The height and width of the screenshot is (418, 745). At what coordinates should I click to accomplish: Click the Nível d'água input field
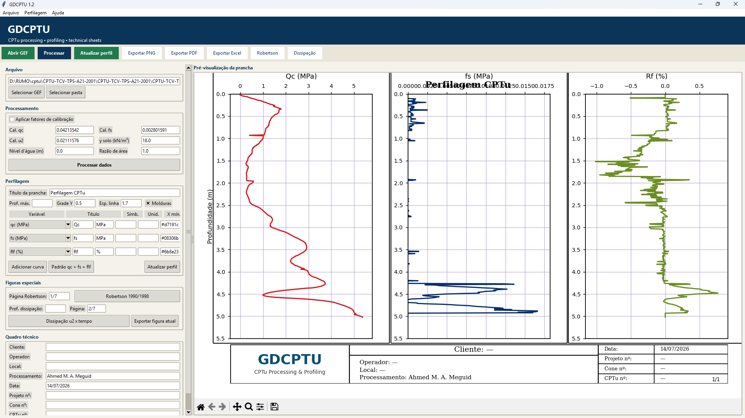(x=75, y=151)
